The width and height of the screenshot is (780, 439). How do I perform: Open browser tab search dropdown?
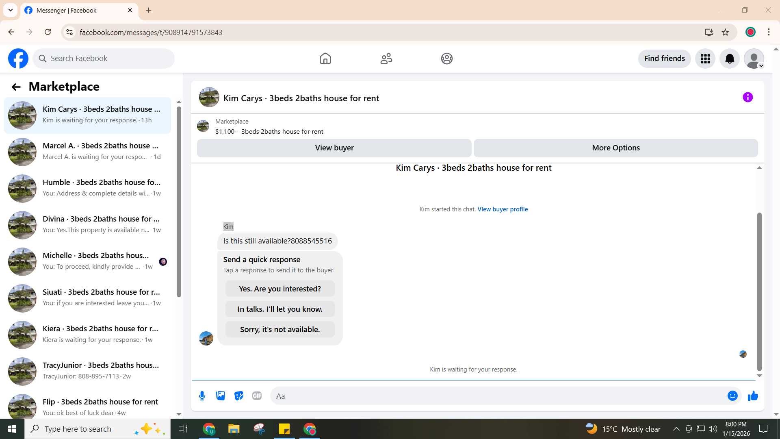pyautogui.click(x=11, y=10)
